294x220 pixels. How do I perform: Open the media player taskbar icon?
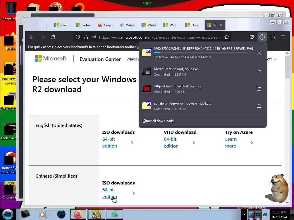(x=42, y=214)
